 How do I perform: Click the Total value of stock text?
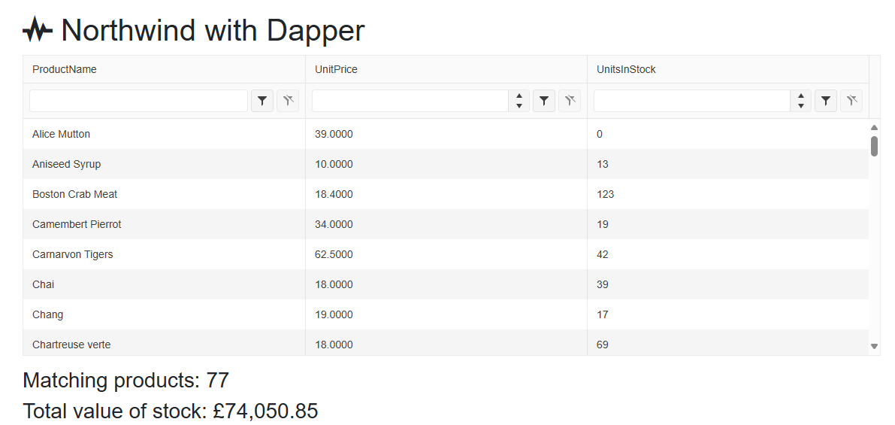coord(170,411)
